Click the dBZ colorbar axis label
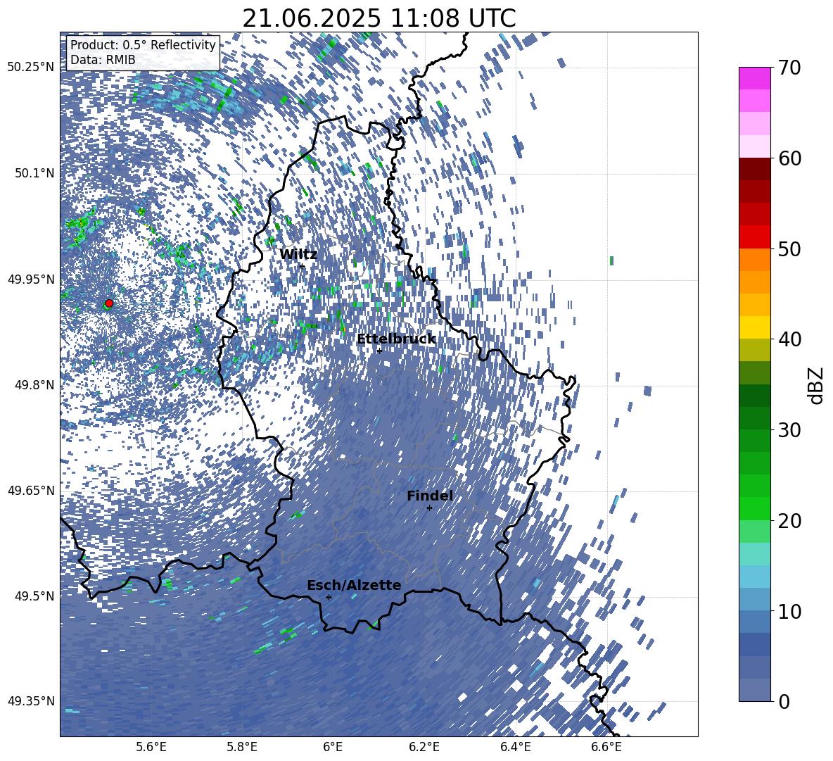833x761 pixels. (x=817, y=385)
